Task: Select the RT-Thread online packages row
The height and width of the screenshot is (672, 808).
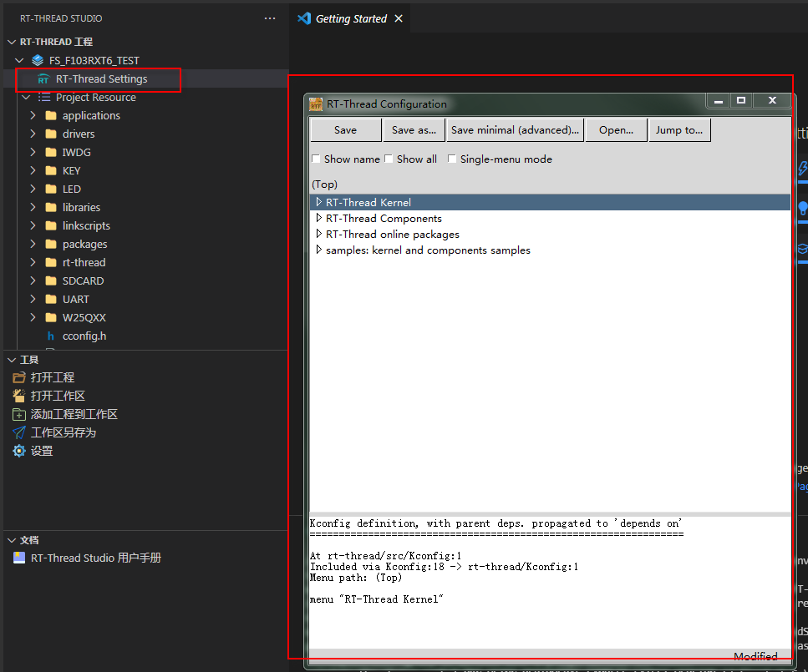Action: pyautogui.click(x=550, y=235)
